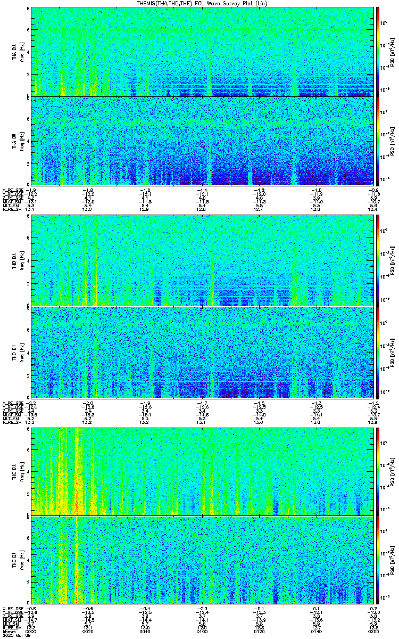Click the THA BL spectrogram panel

pyautogui.click(x=201, y=52)
